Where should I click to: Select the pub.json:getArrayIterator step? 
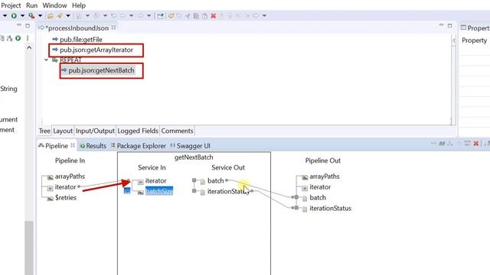(96, 50)
